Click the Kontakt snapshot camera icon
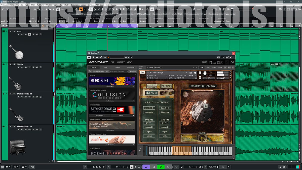302x170 pixels. [x=191, y=73]
